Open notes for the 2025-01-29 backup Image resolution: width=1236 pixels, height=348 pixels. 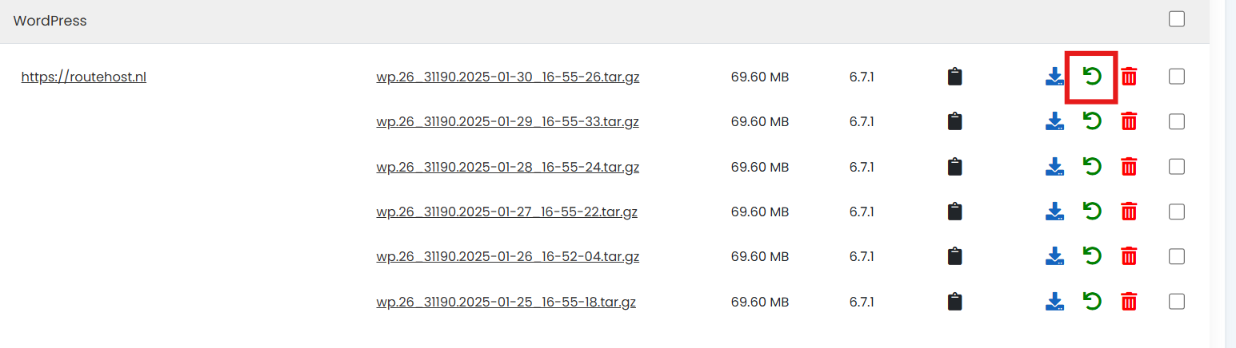tap(954, 121)
